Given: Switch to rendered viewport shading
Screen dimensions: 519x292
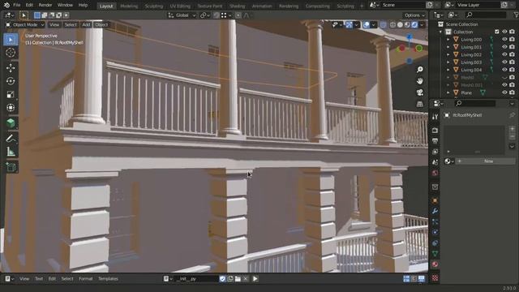Looking at the screenshot, I should click(414, 25).
